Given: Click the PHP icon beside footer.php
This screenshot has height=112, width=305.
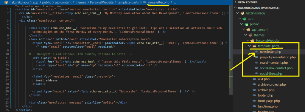Looking at the screenshot, I should point(254,95).
